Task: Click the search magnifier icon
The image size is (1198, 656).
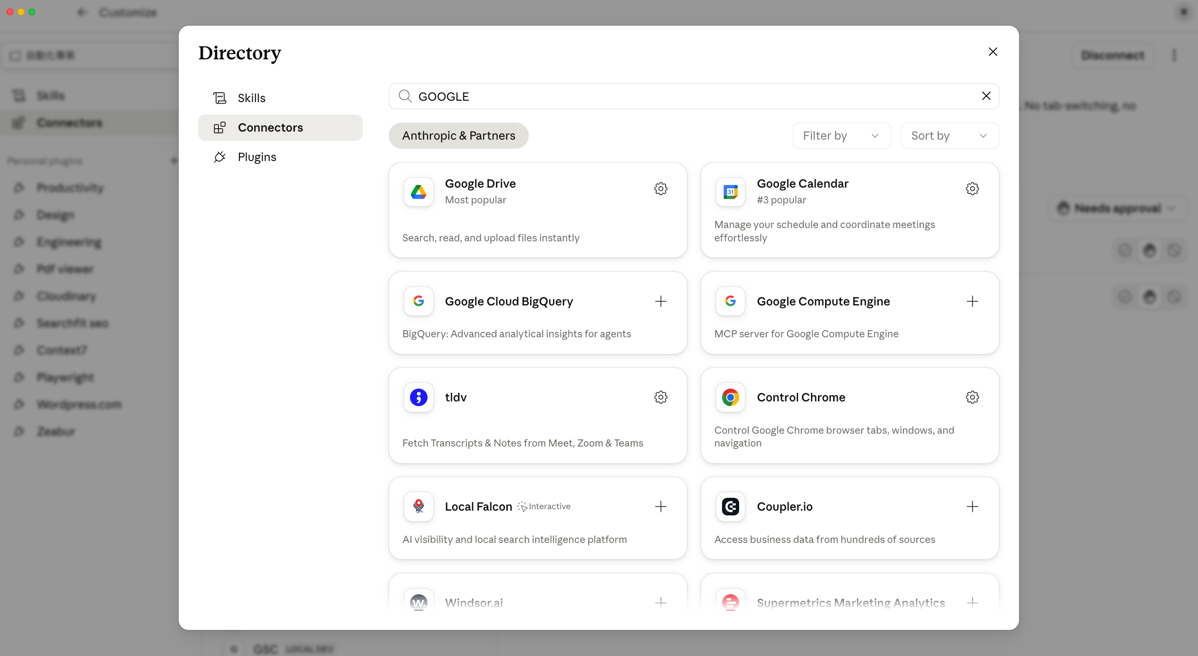Action: pos(405,96)
